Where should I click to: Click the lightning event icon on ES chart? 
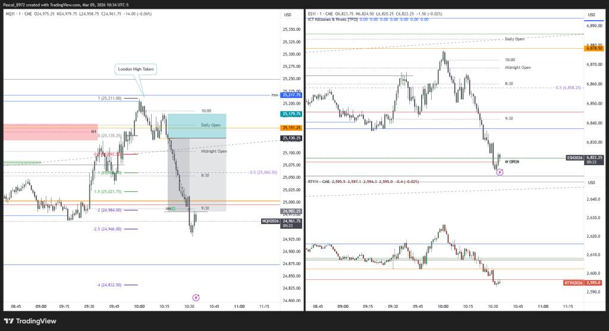(x=500, y=172)
